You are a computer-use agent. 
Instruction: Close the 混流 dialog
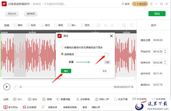[111, 36]
